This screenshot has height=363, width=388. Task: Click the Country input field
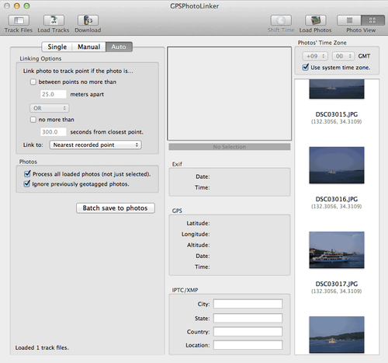point(248,332)
